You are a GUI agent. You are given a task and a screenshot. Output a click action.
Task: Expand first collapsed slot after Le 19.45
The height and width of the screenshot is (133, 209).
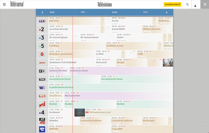point(124,53)
